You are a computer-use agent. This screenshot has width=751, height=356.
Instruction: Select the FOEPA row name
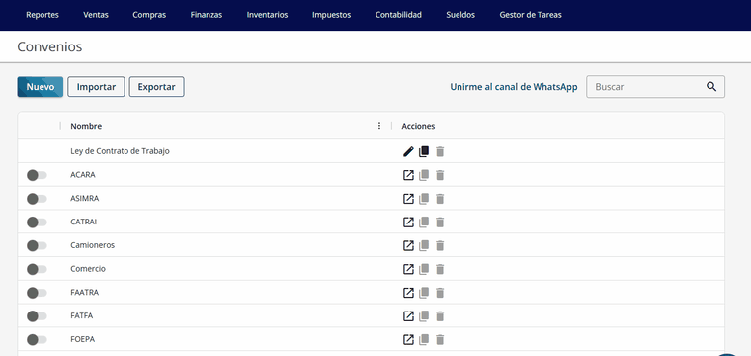(82, 339)
